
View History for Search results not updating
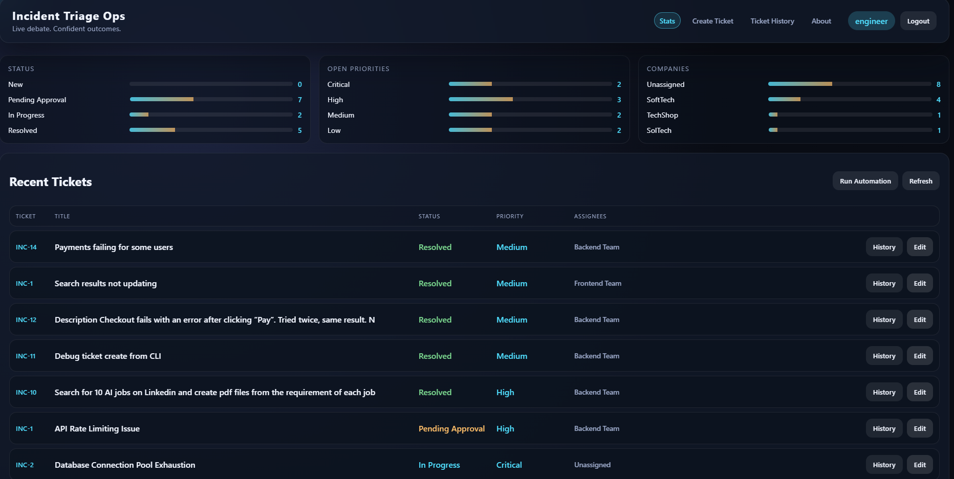coord(884,283)
